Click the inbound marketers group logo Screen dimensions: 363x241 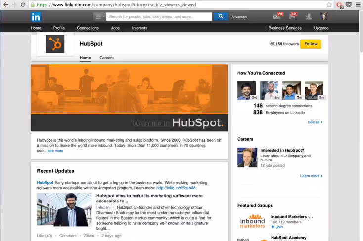point(252,221)
